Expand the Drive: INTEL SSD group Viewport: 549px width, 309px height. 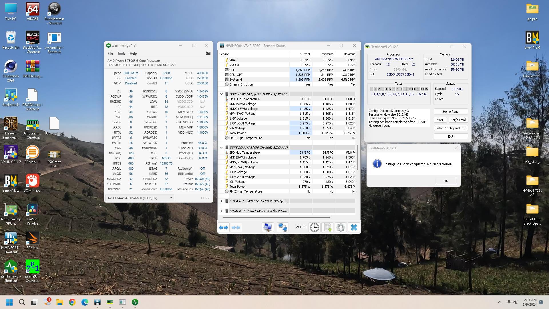pyautogui.click(x=221, y=211)
